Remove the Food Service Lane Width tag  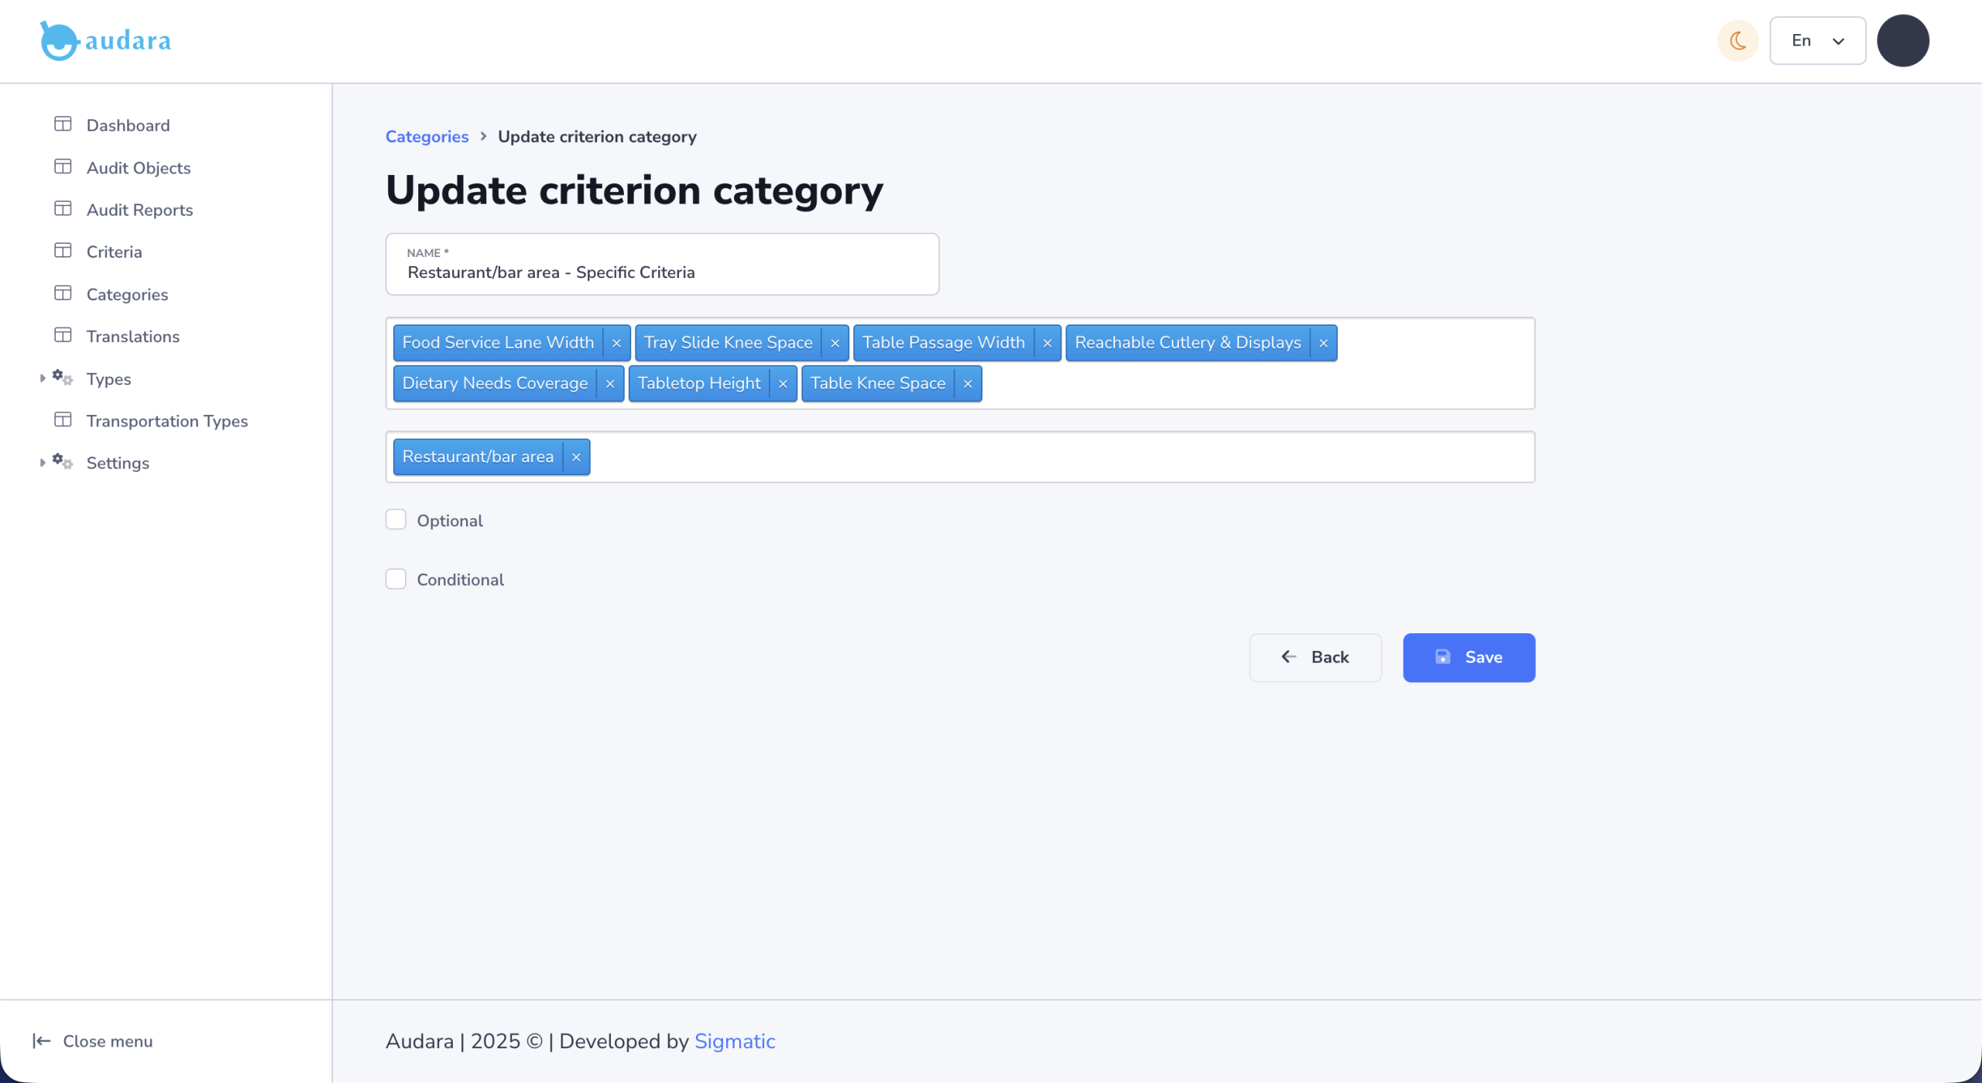point(616,343)
